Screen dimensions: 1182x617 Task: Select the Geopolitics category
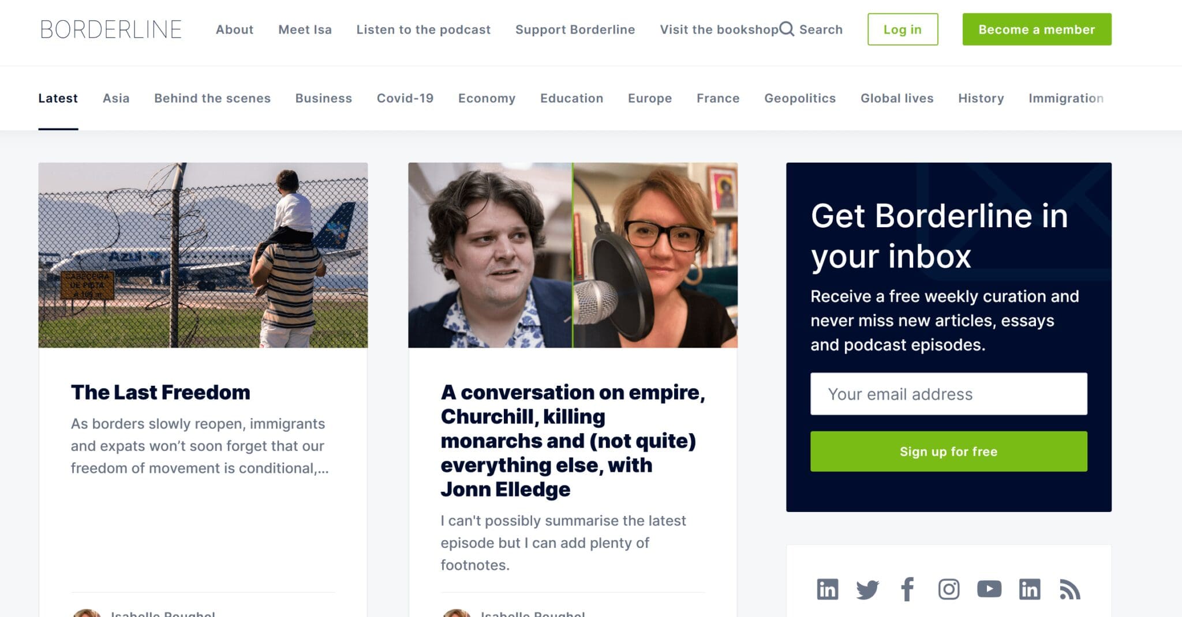(800, 98)
